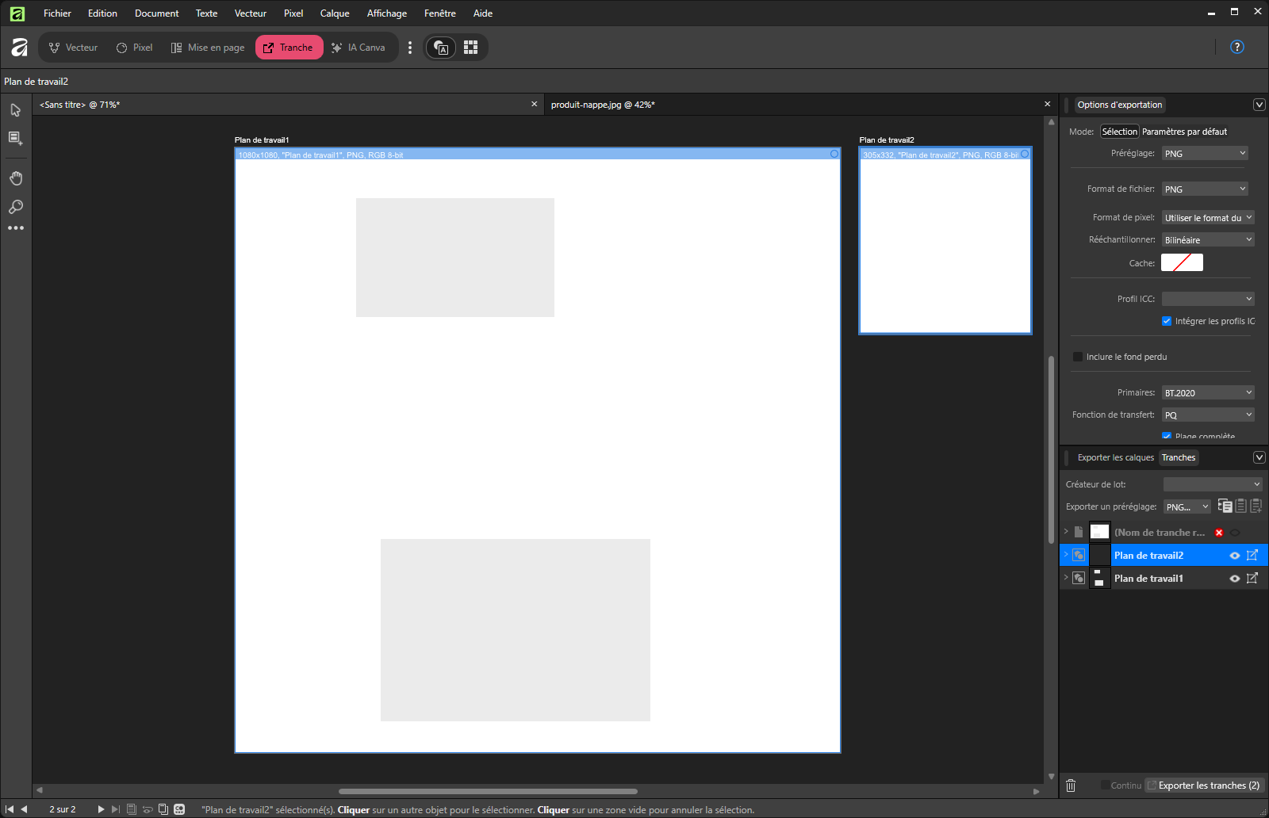Open the Format de fichier dropdown
This screenshot has width=1269, height=818.
coord(1205,189)
